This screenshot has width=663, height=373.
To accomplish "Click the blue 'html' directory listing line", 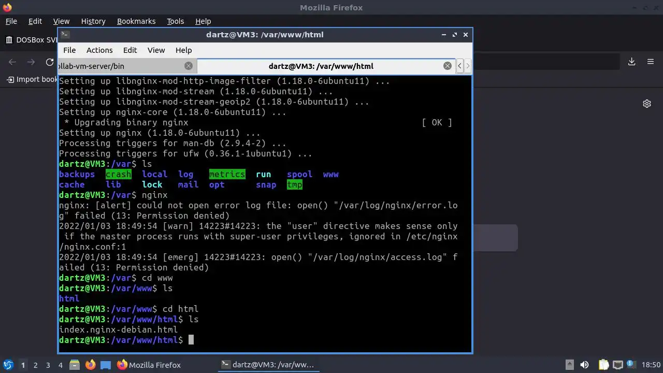I will point(69,298).
